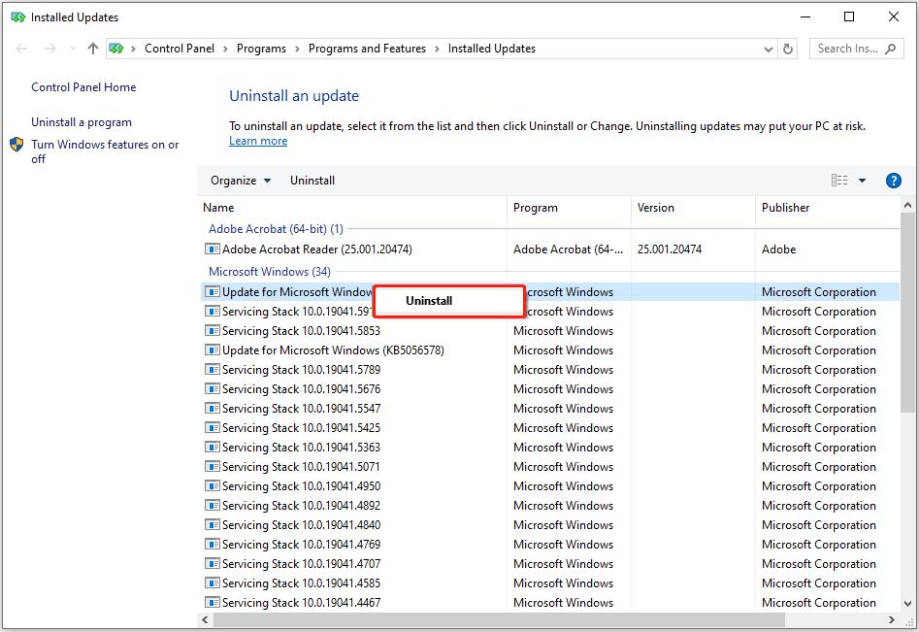Click the Adobe Acrobat Reader update icon

(213, 249)
